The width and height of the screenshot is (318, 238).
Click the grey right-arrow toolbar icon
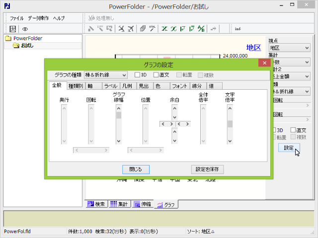click(x=213, y=29)
